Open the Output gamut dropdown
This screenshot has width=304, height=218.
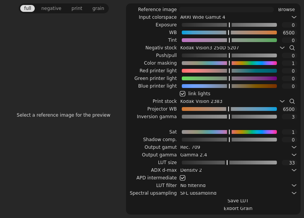tap(238, 147)
